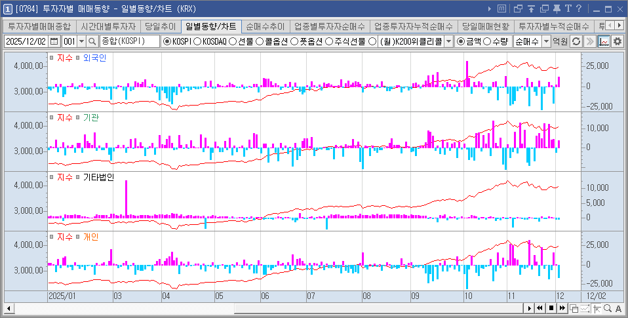Click the 개인 legend label
The height and width of the screenshot is (318, 628).
(x=91, y=237)
